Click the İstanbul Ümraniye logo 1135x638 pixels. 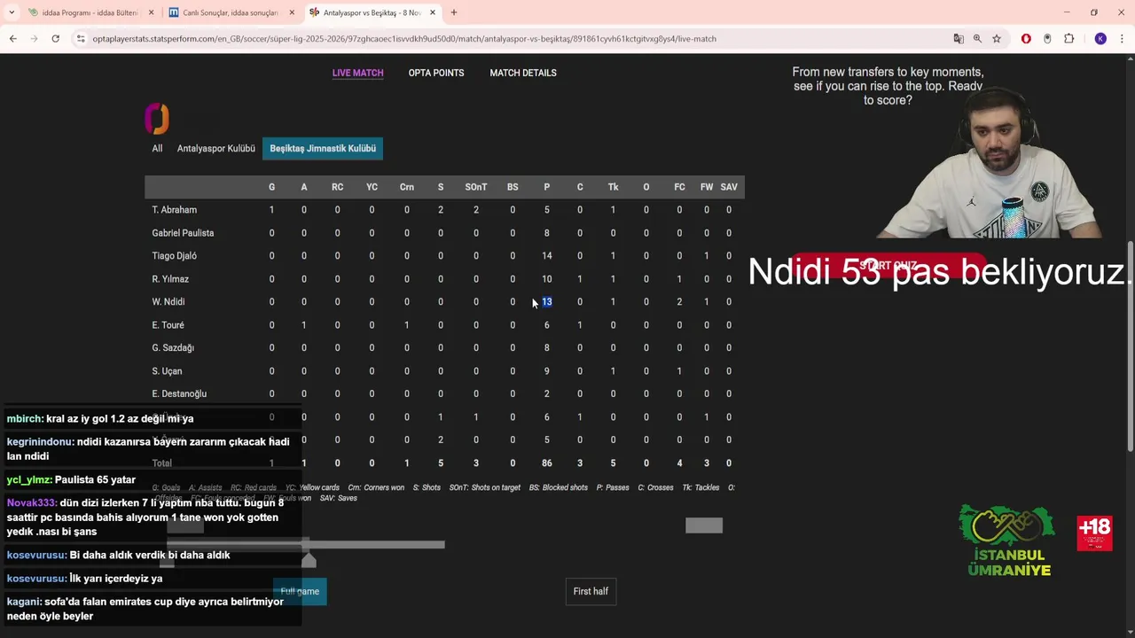1008,541
